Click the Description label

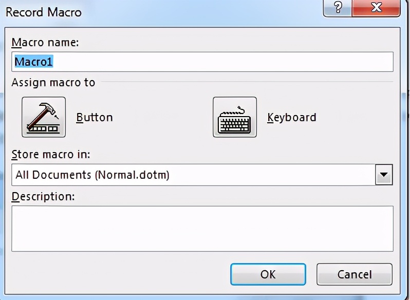click(x=43, y=197)
